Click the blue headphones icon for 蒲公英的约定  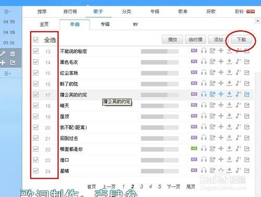[204, 94]
